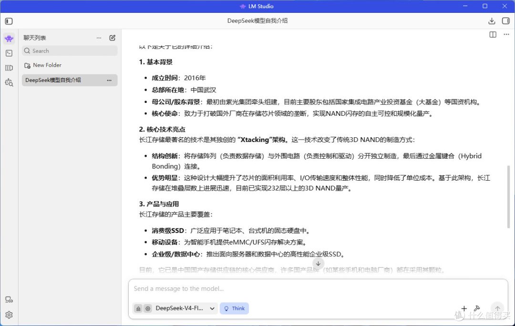Open the Developer terminal section
Viewport: 515px width, 326px height.
(x=9, y=53)
